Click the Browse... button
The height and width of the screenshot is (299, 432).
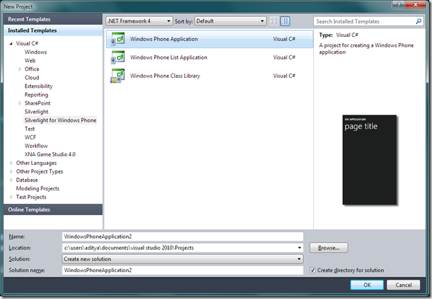coord(329,248)
